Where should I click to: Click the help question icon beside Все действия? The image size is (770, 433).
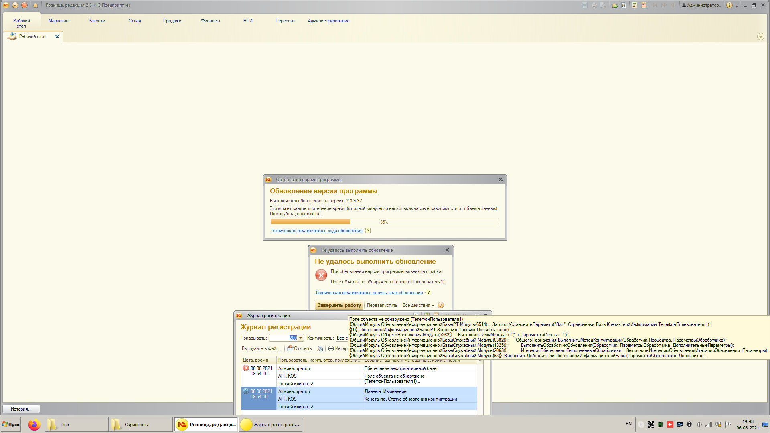(441, 305)
